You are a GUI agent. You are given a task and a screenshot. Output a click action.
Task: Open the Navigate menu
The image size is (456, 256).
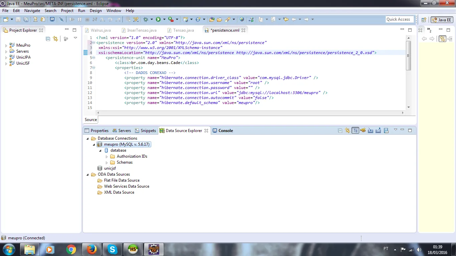32,11
